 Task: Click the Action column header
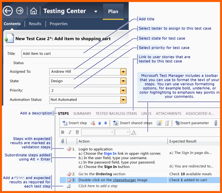pyautogui.click(x=84, y=141)
